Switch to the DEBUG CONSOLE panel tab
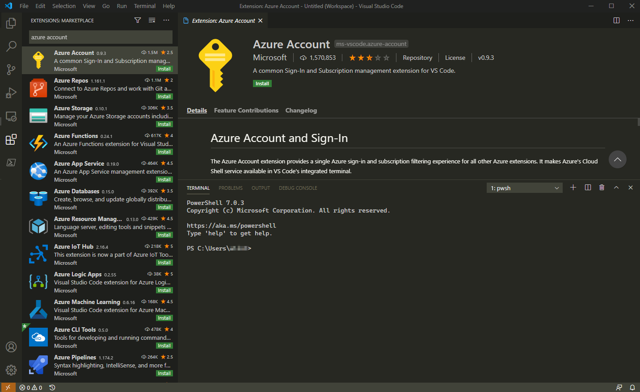640x392 pixels. point(298,188)
